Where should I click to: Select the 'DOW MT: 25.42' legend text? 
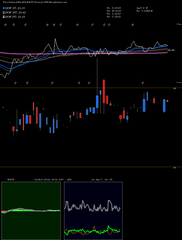[x=16, y=13]
